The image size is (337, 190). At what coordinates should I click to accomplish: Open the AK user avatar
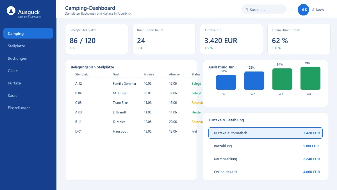pyautogui.click(x=303, y=10)
